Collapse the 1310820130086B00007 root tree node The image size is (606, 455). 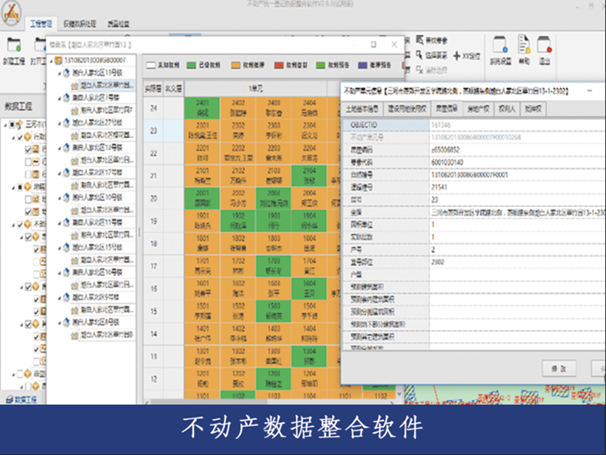pos(51,59)
